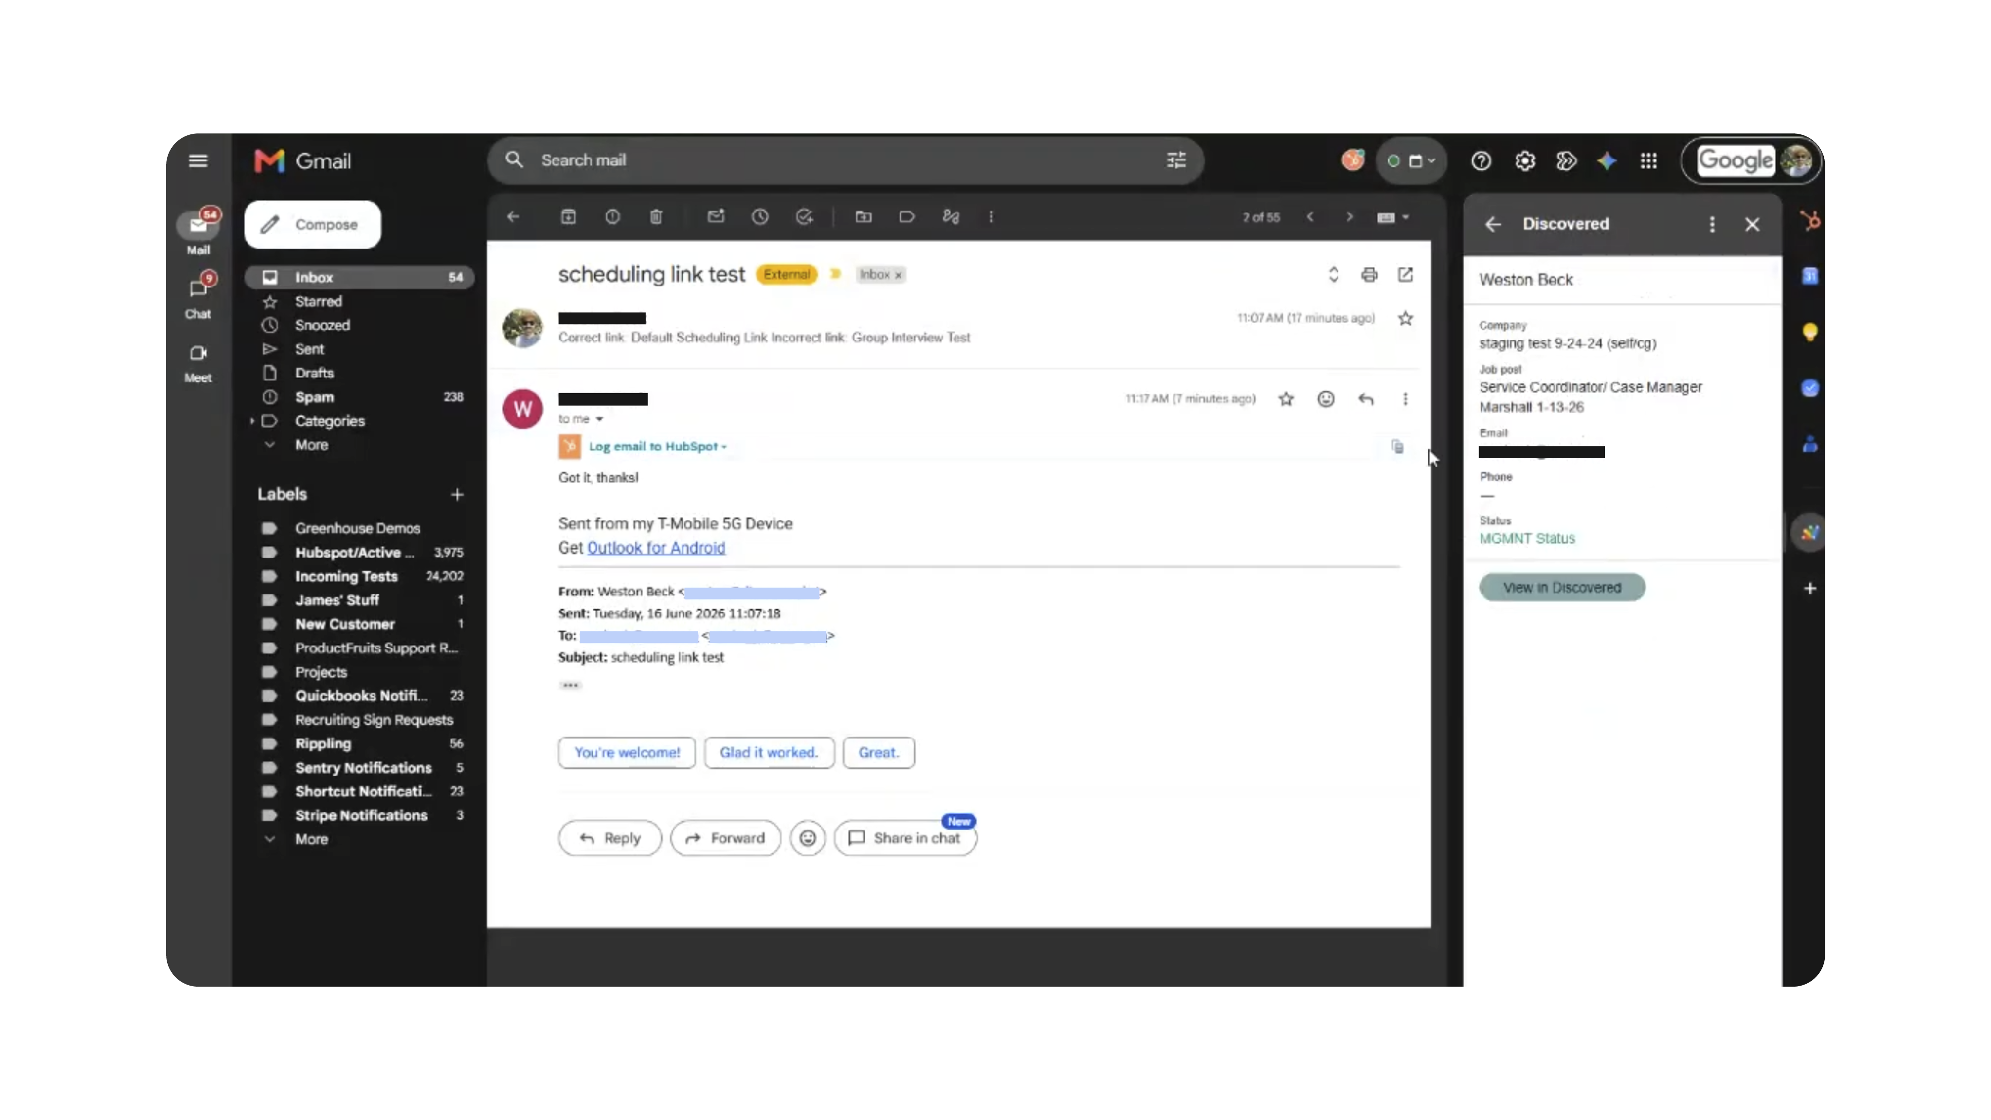Choose the 'Glad it worked.' smart reply

click(x=769, y=753)
